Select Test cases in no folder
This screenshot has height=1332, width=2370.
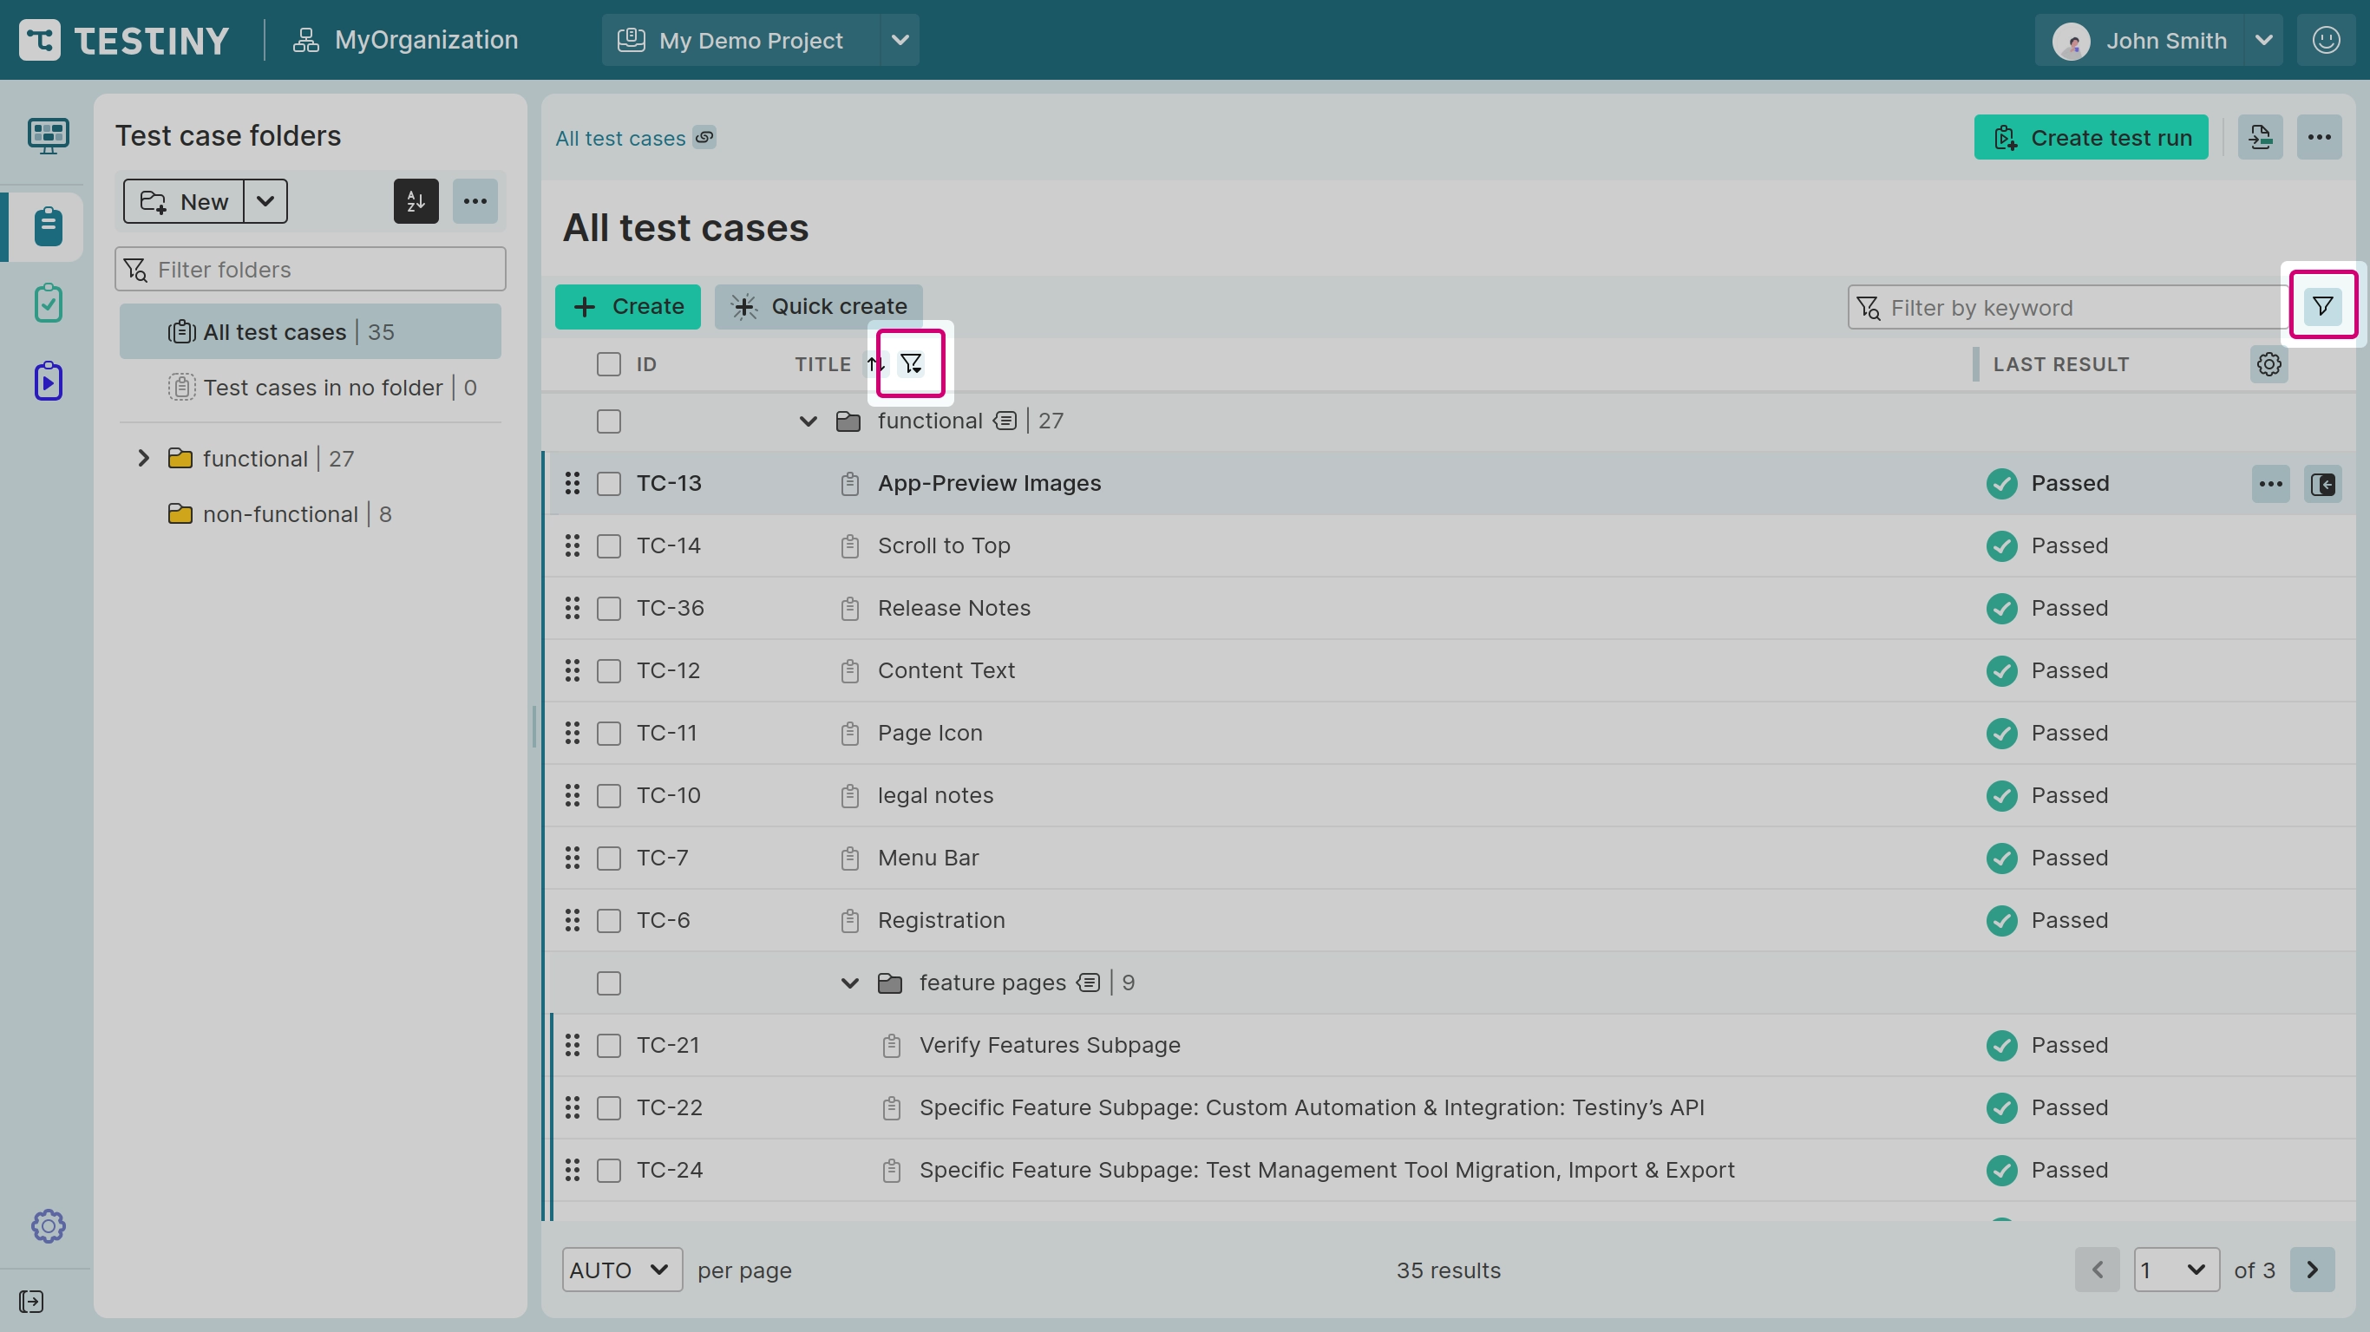(x=322, y=388)
